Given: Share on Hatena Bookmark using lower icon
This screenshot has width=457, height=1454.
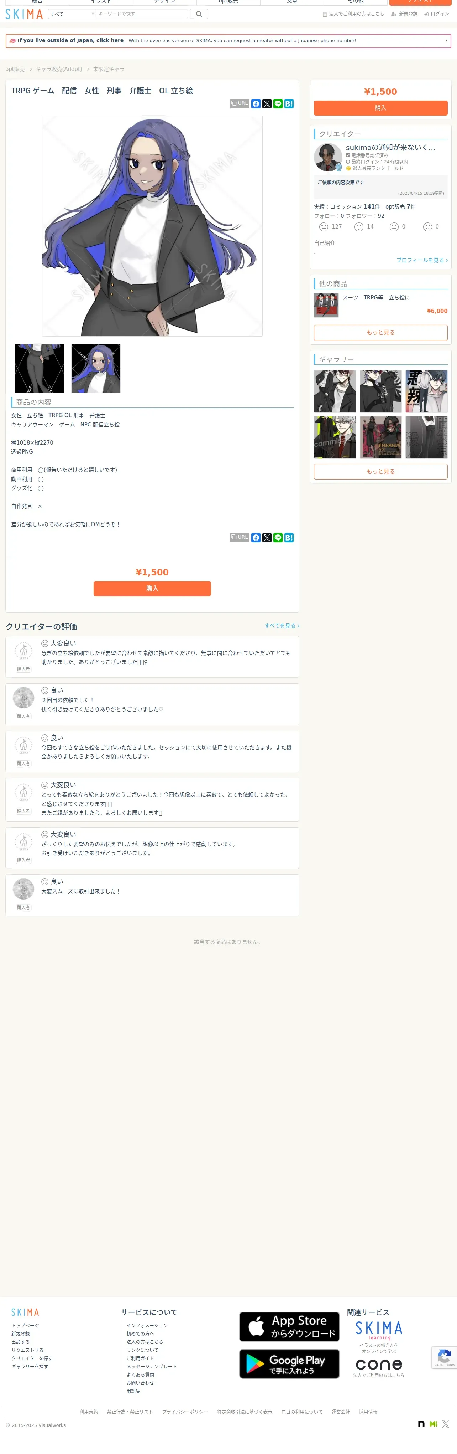Looking at the screenshot, I should tap(289, 537).
